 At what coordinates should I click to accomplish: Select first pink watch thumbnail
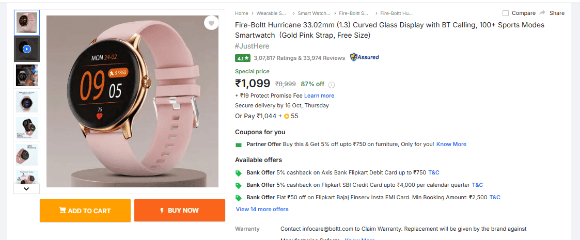click(27, 23)
